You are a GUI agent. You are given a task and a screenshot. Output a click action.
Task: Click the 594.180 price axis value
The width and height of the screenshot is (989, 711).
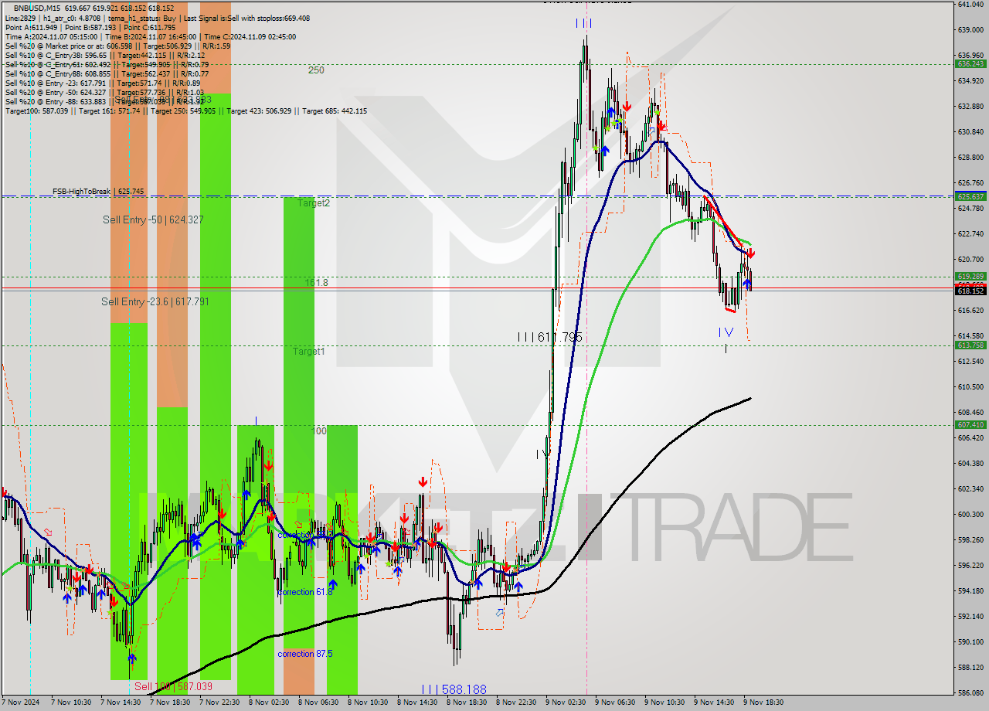point(970,591)
